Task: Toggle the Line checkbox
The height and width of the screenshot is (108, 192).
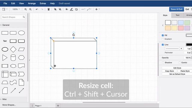Action: point(163,45)
